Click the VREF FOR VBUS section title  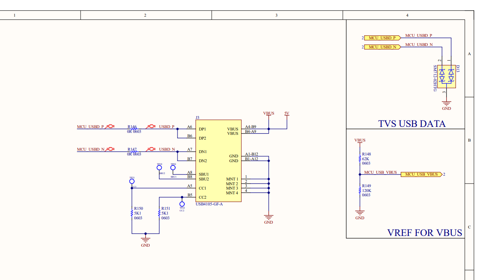(x=425, y=233)
